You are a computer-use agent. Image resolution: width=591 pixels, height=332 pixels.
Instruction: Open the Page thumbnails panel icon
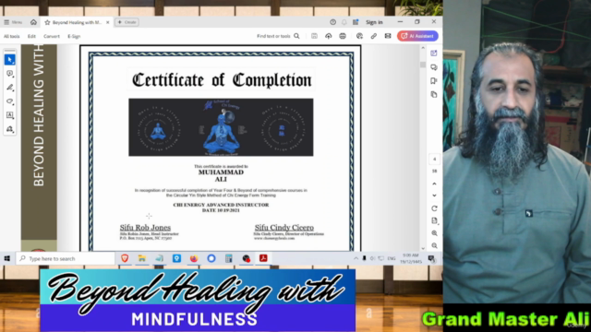click(x=434, y=94)
